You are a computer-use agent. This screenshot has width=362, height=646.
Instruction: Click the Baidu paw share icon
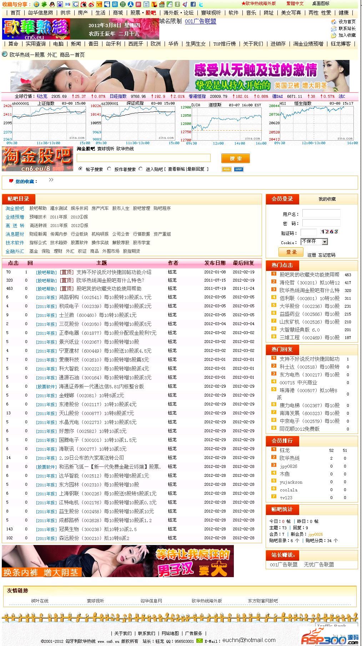[x=59, y=4]
